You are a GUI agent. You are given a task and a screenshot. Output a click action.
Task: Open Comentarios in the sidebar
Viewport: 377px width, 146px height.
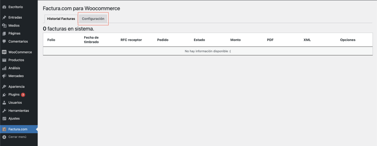pyautogui.click(x=19, y=41)
